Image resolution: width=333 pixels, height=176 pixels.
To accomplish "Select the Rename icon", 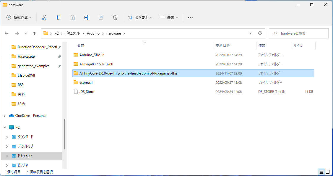I will click(87, 17).
